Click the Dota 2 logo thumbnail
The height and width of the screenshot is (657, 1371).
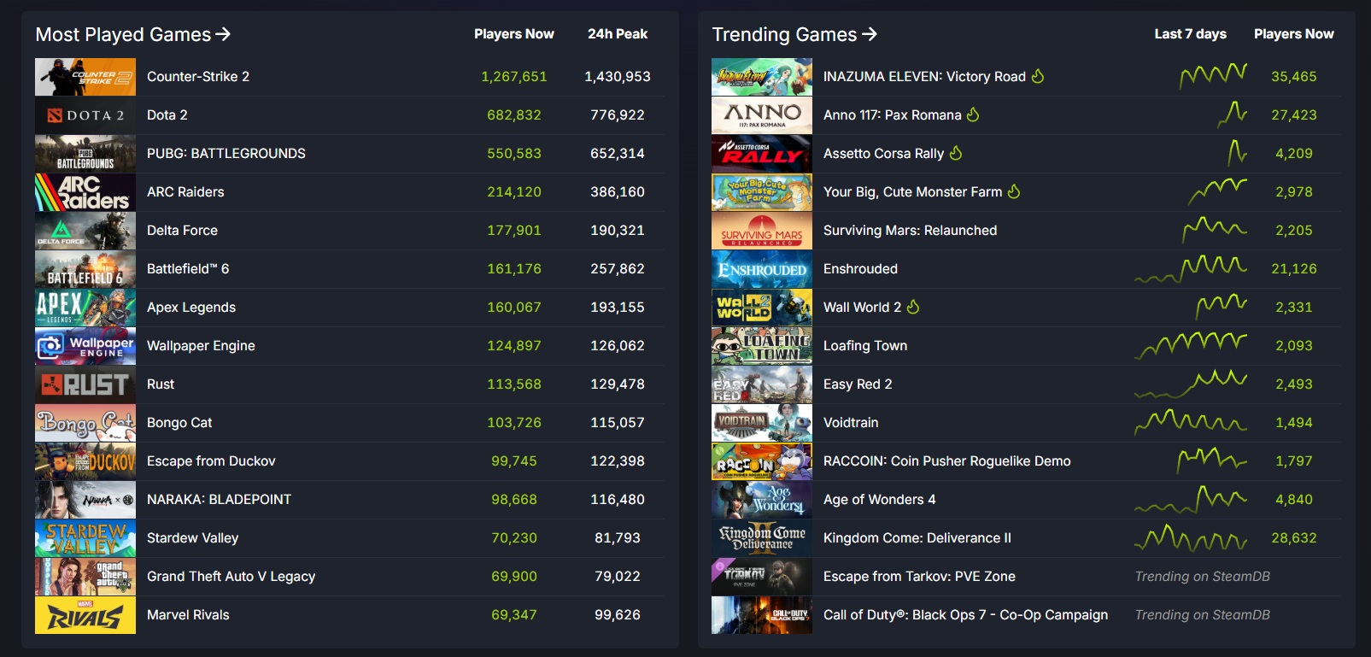click(x=85, y=115)
